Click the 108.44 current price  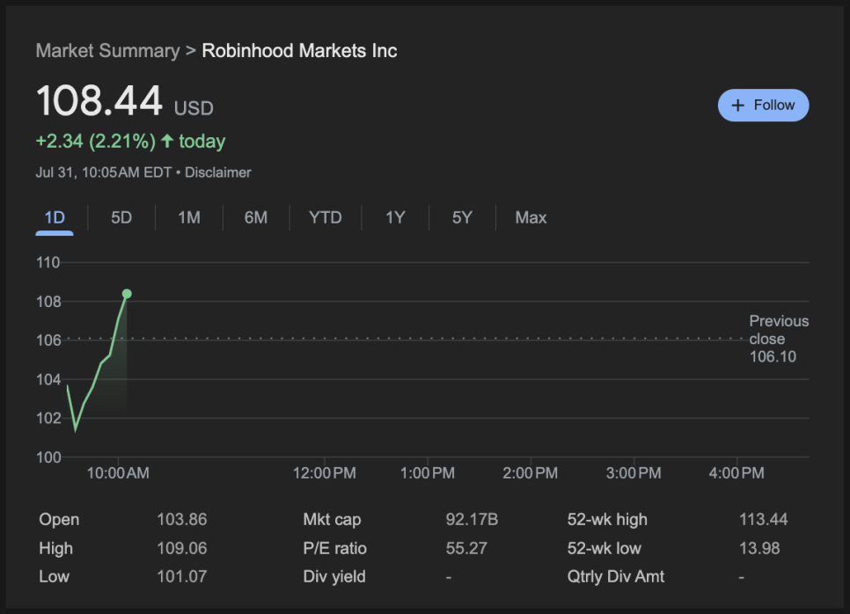pos(99,101)
